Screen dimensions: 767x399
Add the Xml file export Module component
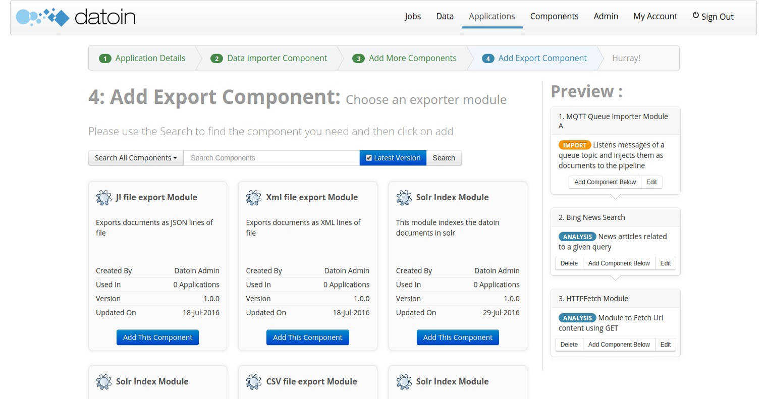[308, 337]
